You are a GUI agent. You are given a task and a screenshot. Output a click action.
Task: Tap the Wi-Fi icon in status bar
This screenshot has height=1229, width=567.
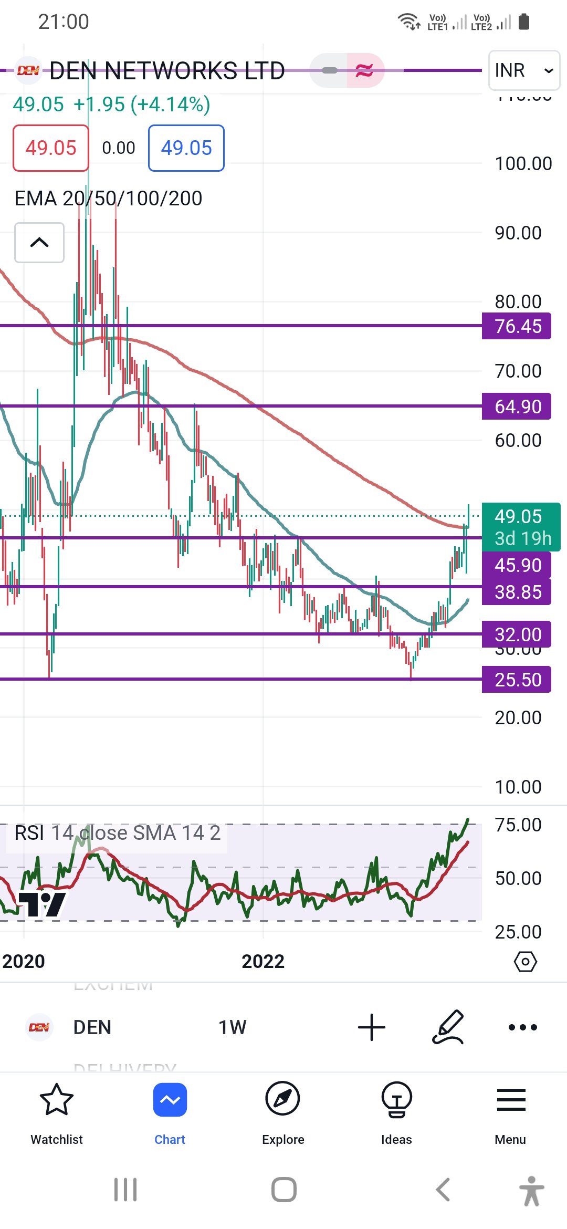(408, 22)
